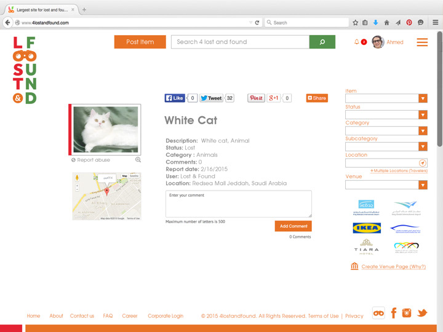Click the Tweet button
This screenshot has height=332, width=443.
pyautogui.click(x=211, y=98)
